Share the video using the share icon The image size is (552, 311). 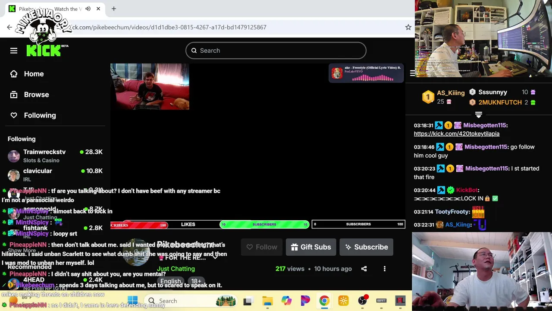[x=364, y=269]
